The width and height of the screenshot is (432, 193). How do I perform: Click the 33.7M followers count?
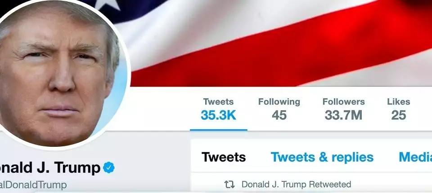tap(343, 115)
